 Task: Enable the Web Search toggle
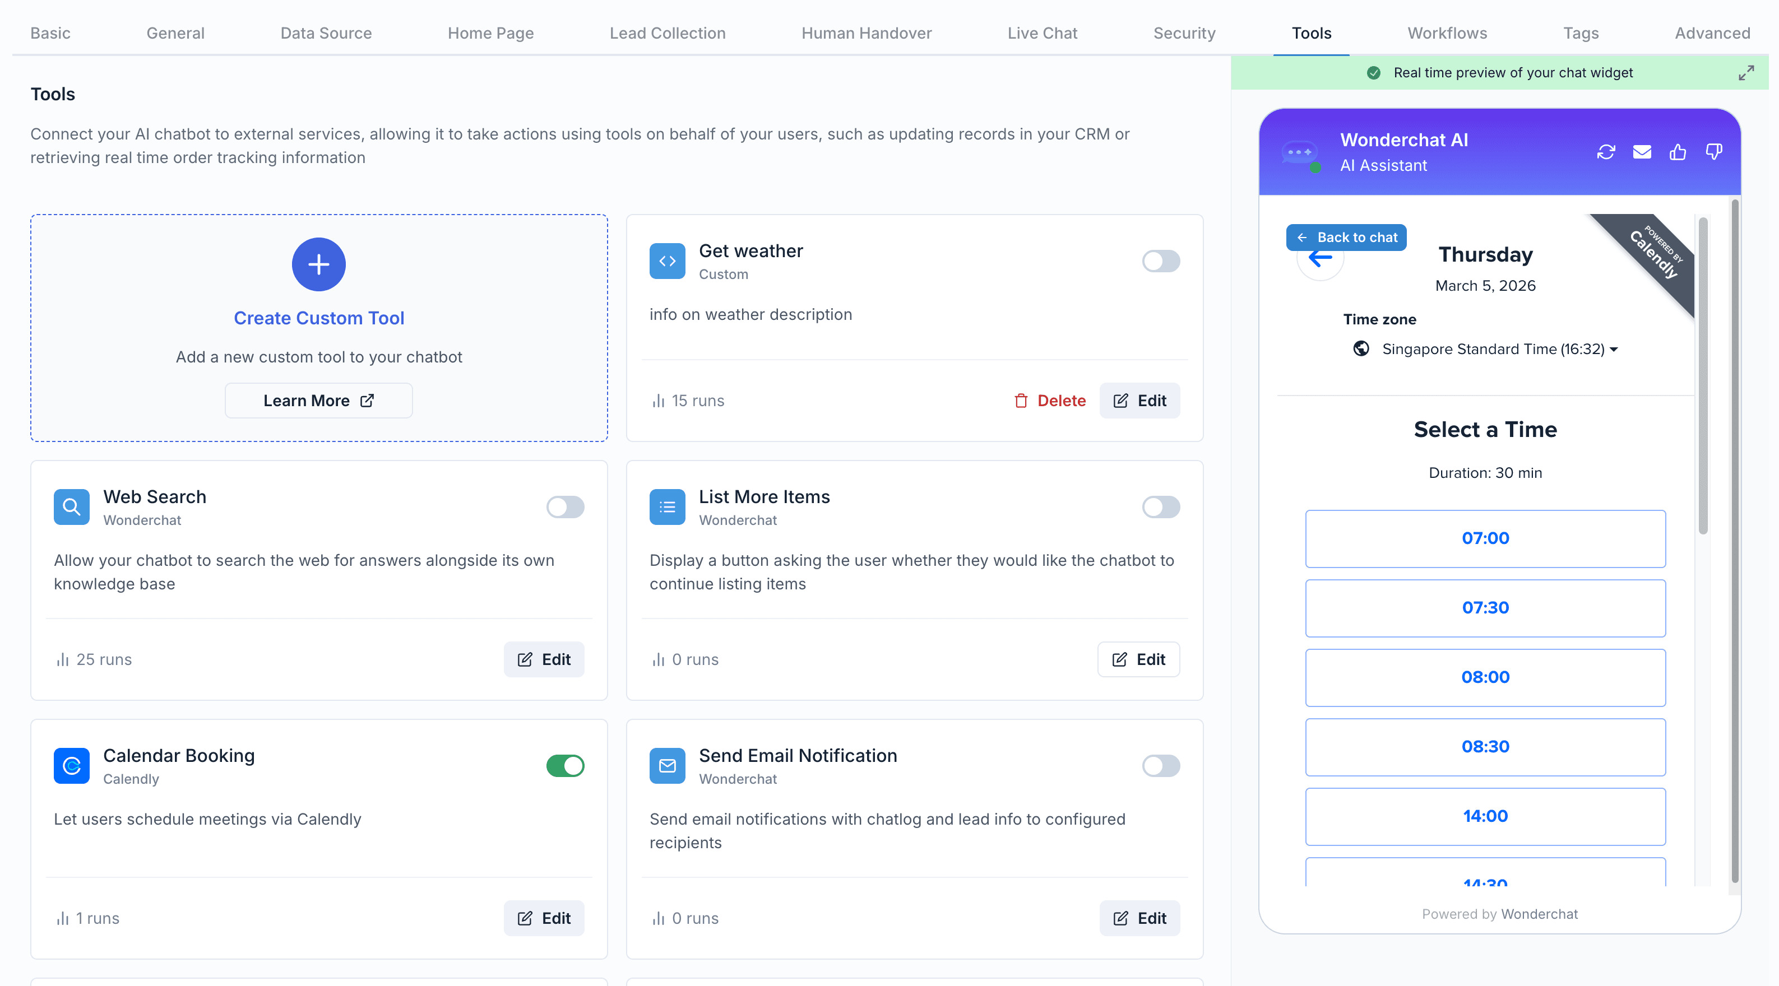pos(565,507)
